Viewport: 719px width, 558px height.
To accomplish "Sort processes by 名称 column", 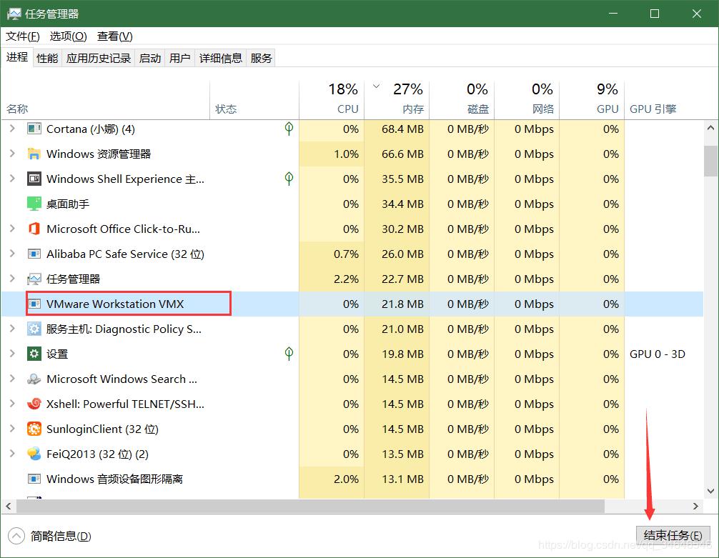I will pos(106,101).
